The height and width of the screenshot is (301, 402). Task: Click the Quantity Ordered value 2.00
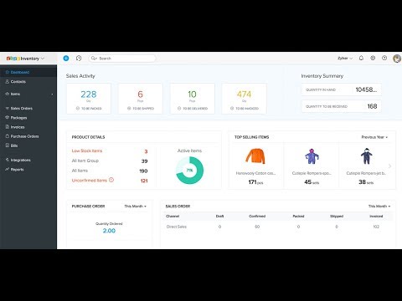coord(109,231)
